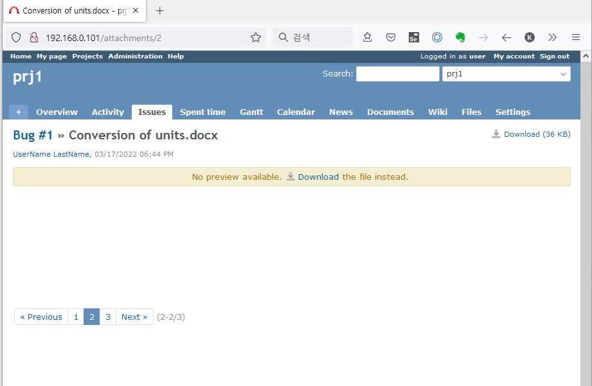Click inside the Redmine search field
Screen dimensions: 592x386
coord(397,73)
